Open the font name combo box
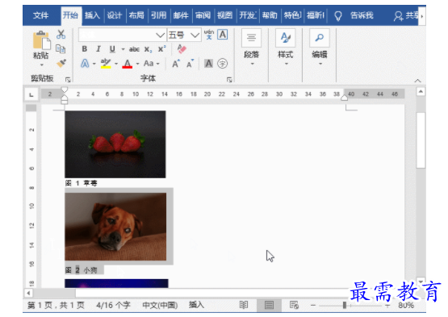448x317 pixels. pos(122,35)
